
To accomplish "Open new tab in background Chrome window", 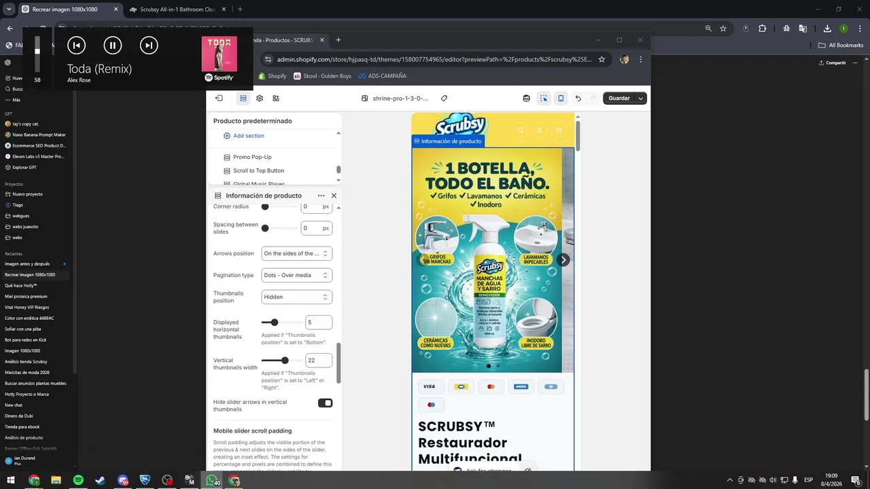I will (x=240, y=10).
